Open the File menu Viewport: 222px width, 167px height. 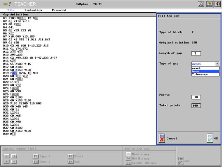[x=11, y=10]
